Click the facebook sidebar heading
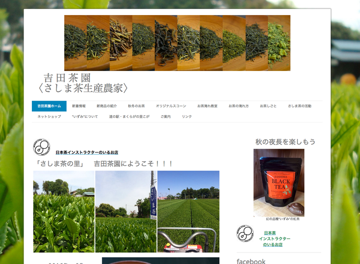Screen dimensions: 360x264 point(251,261)
